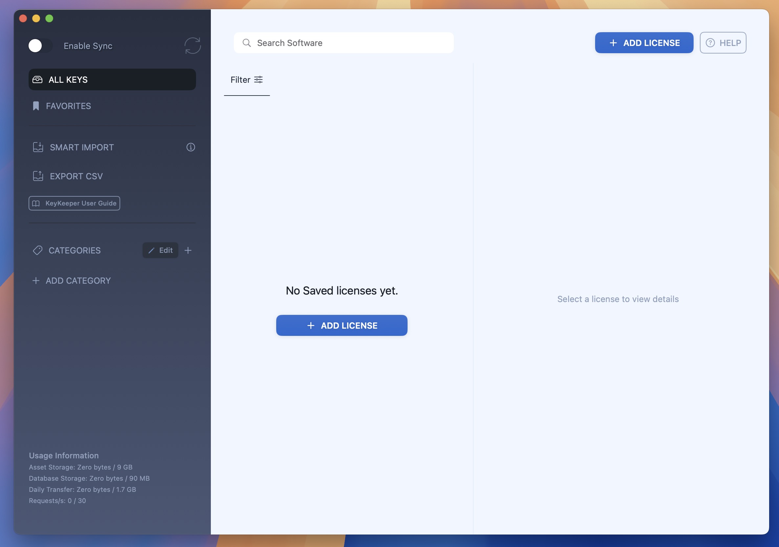Viewport: 779px width, 547px height.
Task: Click the search magnifier icon
Action: pos(247,43)
